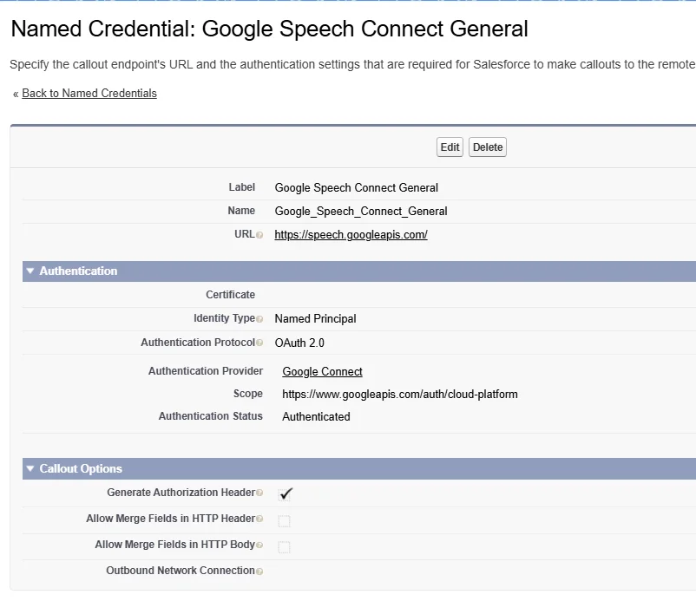Click help icon for Merge Fields in HTTP Body
The height and width of the screenshot is (601, 696).
259,545
